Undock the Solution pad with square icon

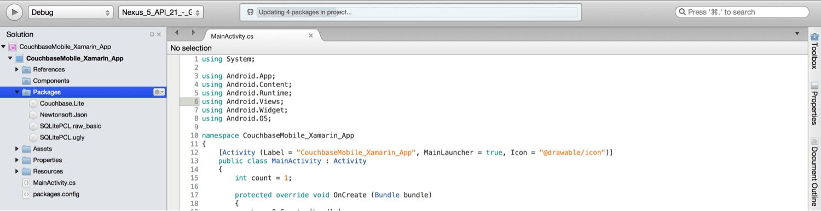152,34
